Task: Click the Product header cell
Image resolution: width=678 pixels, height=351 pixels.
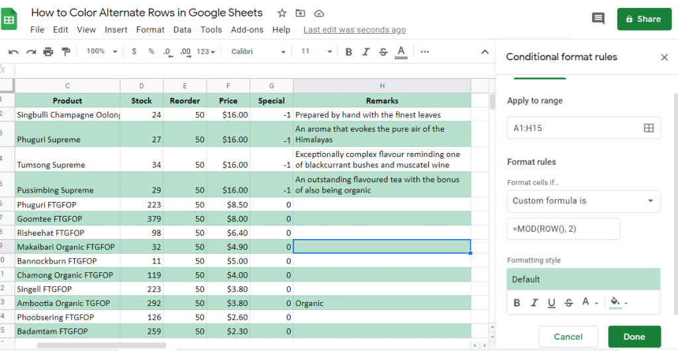Action: point(68,100)
